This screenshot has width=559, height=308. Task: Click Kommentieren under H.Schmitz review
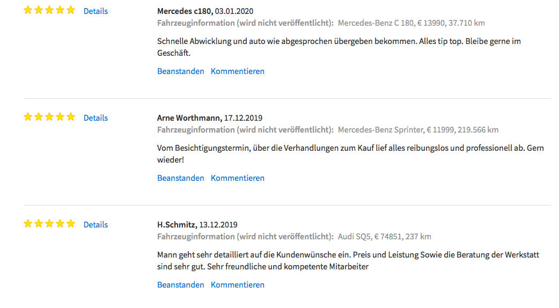point(238,285)
